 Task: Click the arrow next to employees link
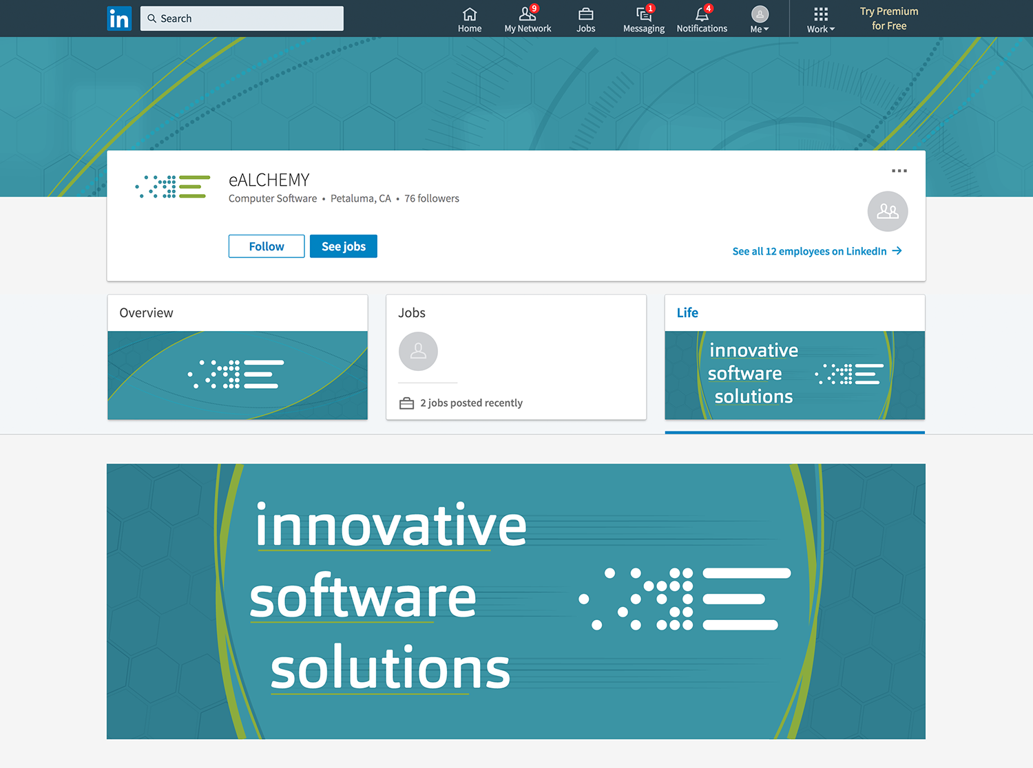point(897,251)
